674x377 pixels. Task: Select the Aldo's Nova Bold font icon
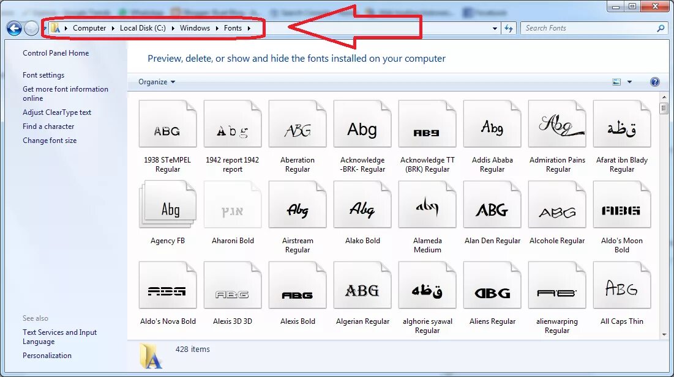pyautogui.click(x=168, y=285)
